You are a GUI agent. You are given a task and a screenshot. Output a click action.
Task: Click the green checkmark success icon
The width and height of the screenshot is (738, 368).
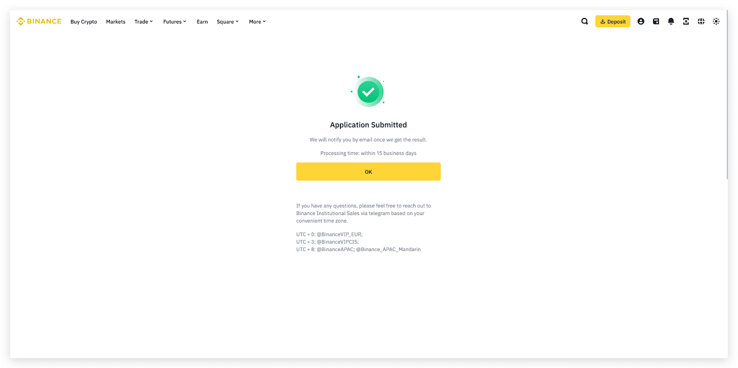click(x=368, y=92)
